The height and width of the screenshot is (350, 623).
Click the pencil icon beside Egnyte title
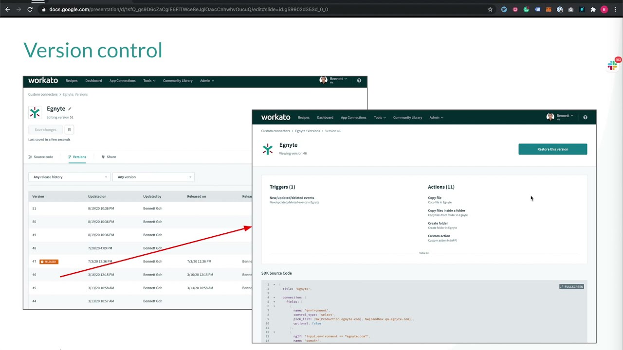coord(70,109)
